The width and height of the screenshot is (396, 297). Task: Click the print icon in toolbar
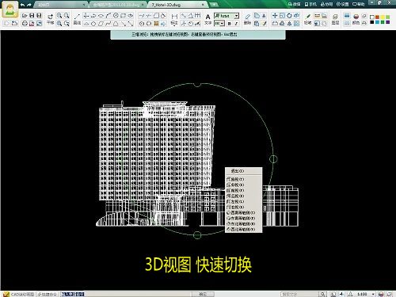25,24
